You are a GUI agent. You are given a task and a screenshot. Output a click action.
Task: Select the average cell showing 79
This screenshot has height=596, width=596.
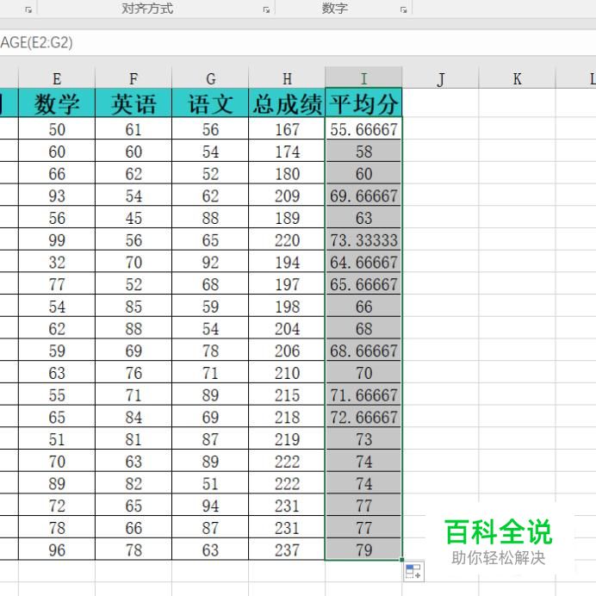pyautogui.click(x=363, y=549)
